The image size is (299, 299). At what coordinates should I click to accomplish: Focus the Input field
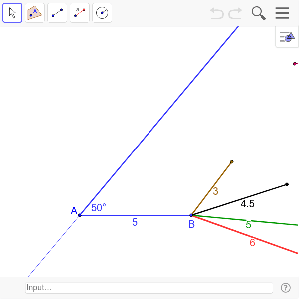(149, 288)
